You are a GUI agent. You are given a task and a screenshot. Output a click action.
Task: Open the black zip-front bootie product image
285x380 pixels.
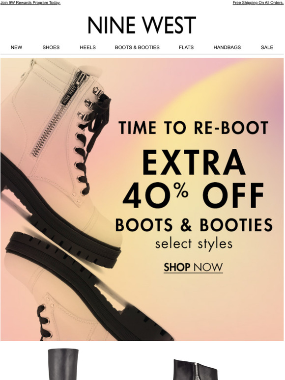click(x=196, y=370)
